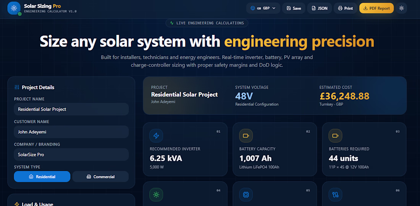Click the Turnkey · GBP label
Screen dimensions: 420x206
[x=331, y=105]
